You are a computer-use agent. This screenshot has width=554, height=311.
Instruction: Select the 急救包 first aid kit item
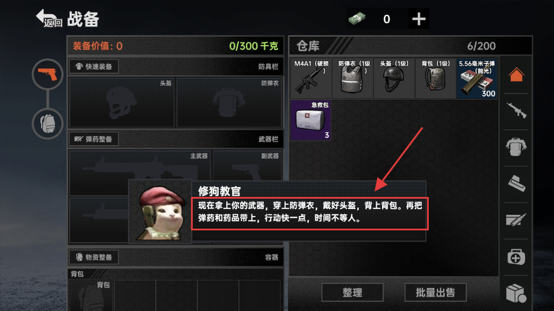pyautogui.click(x=310, y=120)
